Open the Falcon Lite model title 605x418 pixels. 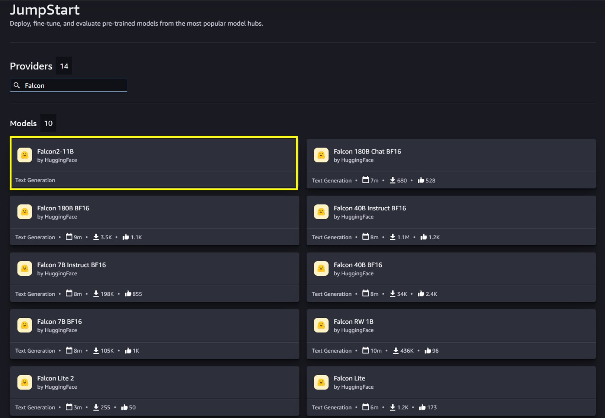[x=349, y=378]
